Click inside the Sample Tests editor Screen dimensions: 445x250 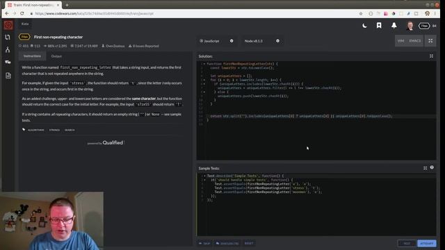316,205
